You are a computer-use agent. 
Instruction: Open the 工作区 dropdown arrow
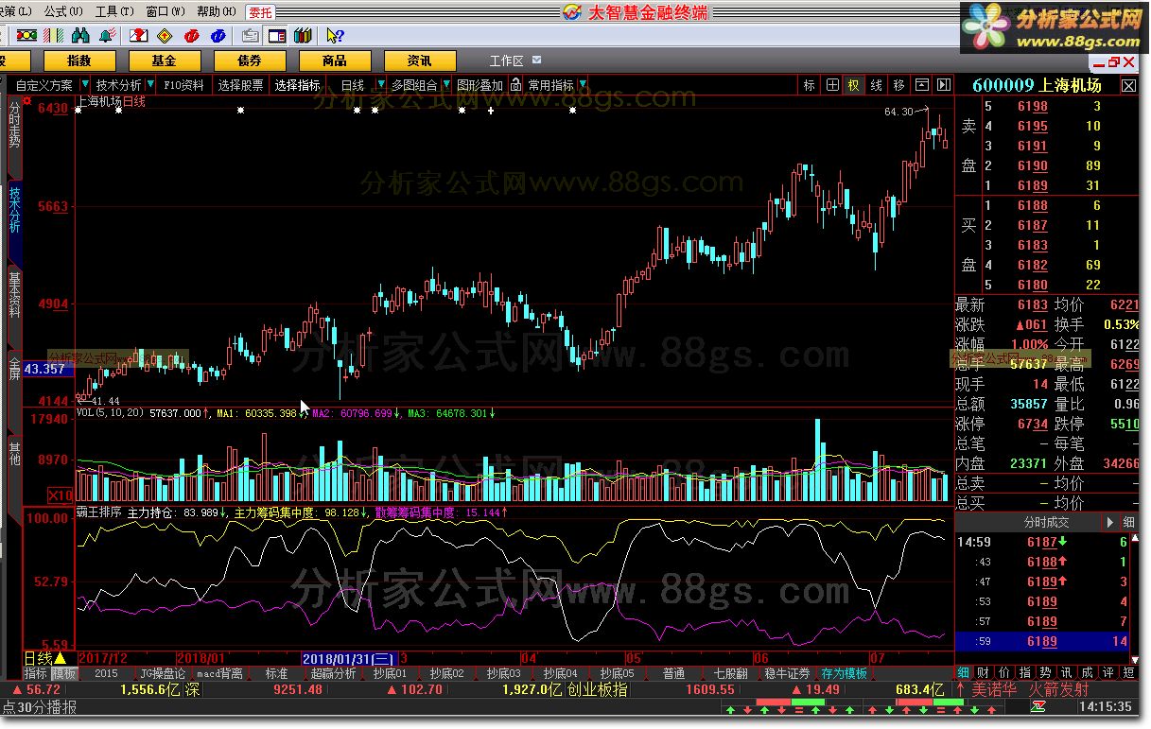537,60
